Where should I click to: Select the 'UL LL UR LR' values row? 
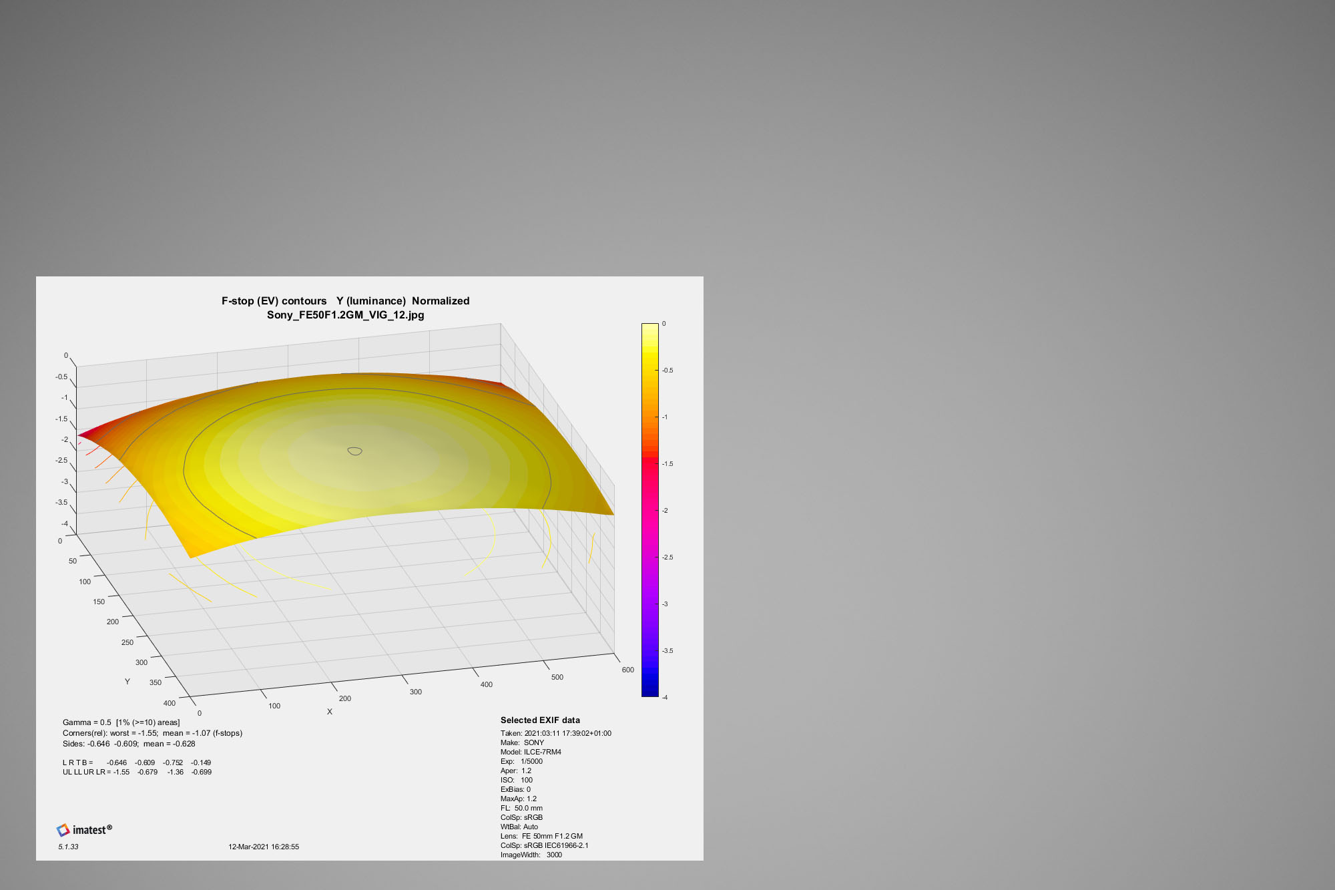[137, 772]
